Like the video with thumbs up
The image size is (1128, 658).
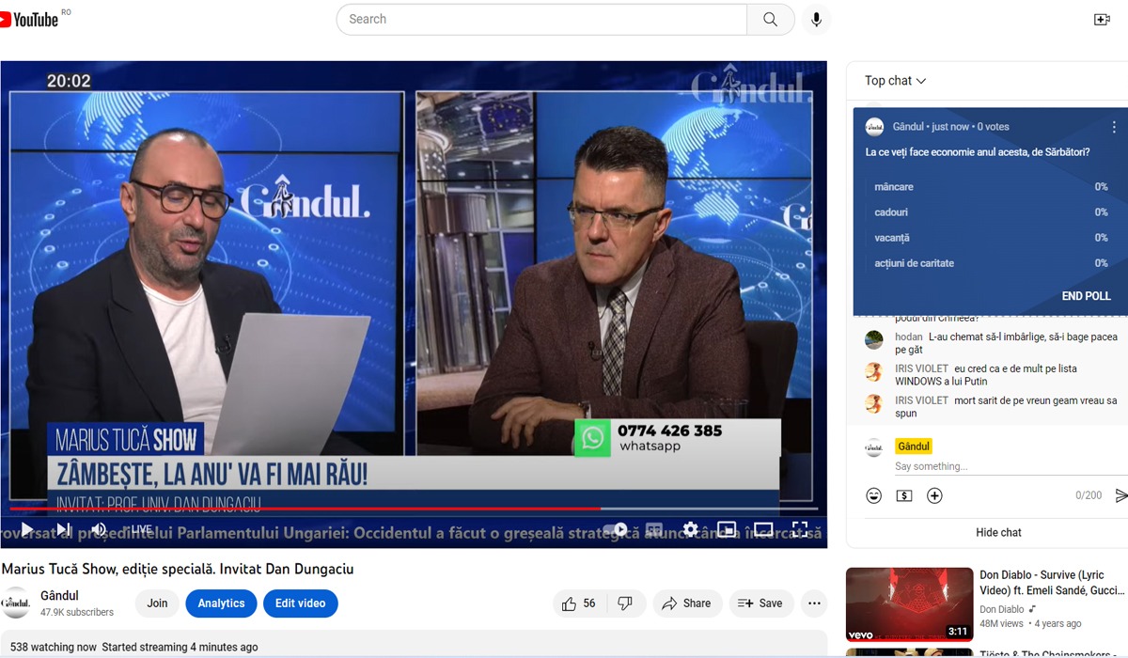(569, 603)
